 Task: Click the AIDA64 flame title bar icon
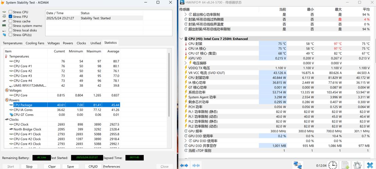[3, 2]
